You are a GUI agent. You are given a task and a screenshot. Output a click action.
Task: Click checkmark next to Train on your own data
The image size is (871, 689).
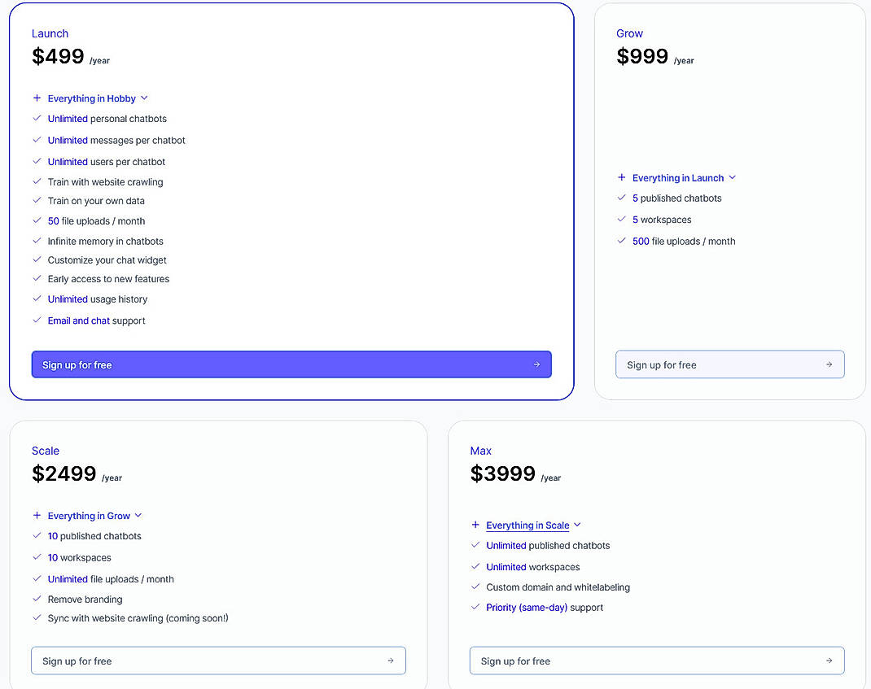pos(37,200)
